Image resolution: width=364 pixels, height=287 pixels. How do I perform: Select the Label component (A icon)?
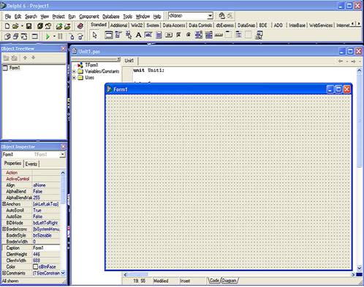coord(138,35)
